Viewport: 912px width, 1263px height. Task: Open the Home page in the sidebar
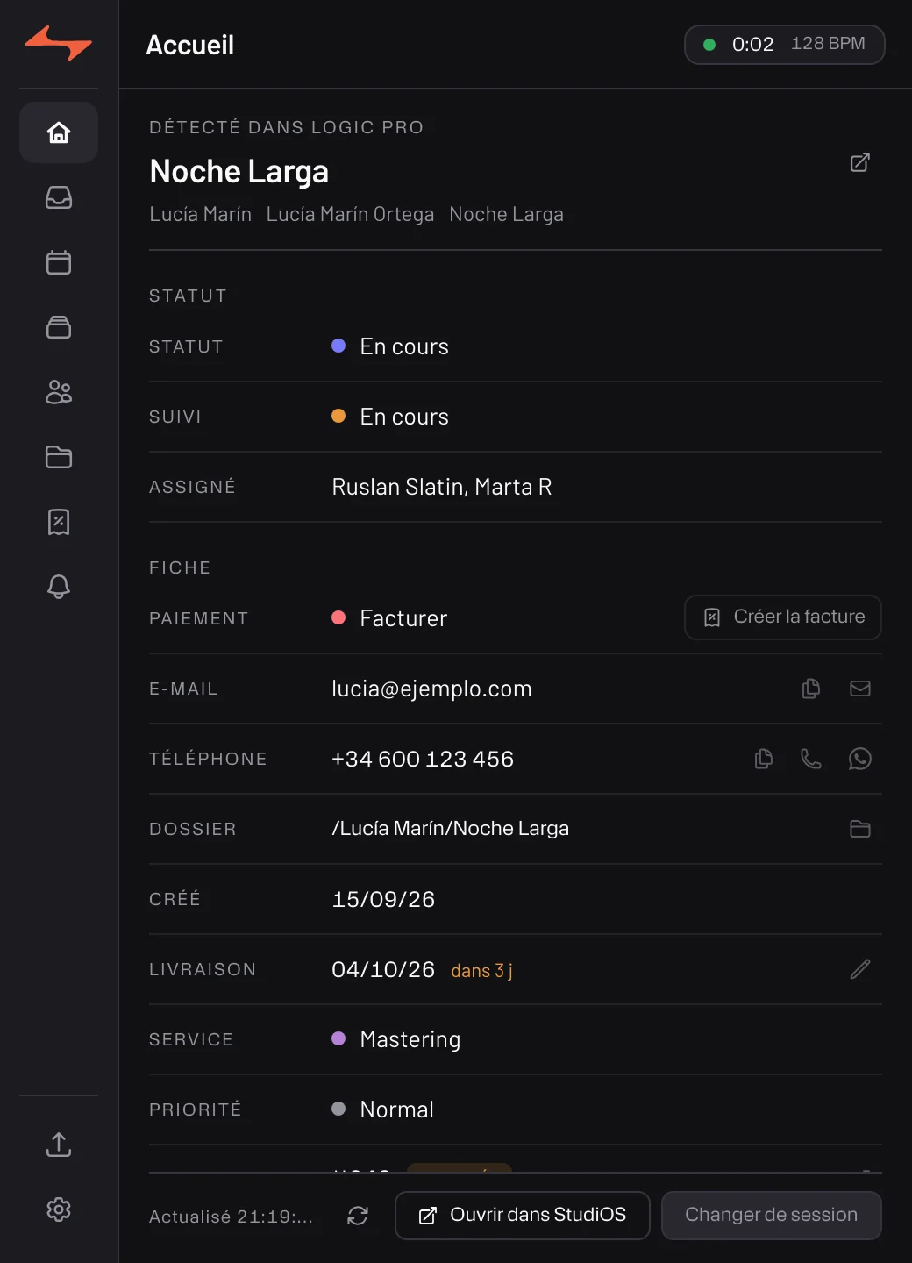[59, 132]
